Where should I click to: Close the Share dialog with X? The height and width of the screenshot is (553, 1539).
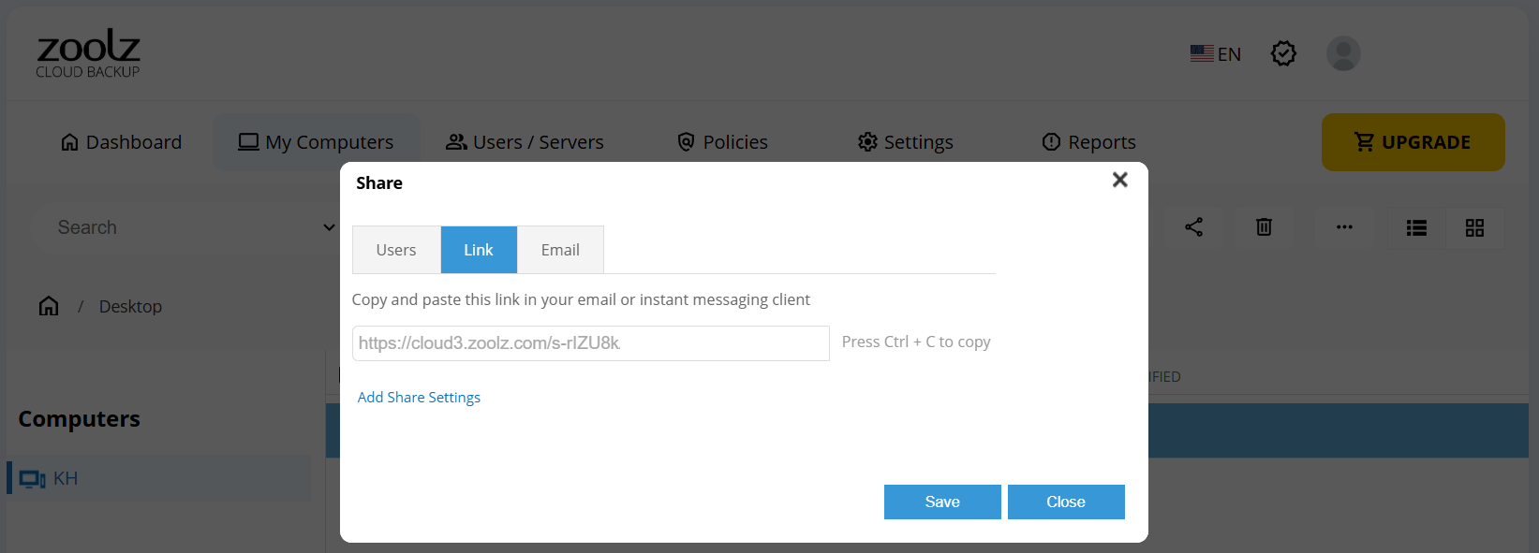click(x=1119, y=180)
